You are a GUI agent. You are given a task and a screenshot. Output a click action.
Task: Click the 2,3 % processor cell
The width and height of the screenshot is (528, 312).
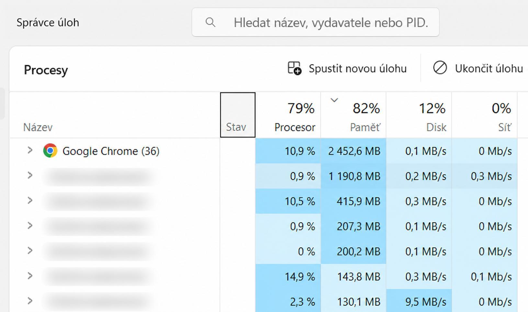(288, 301)
